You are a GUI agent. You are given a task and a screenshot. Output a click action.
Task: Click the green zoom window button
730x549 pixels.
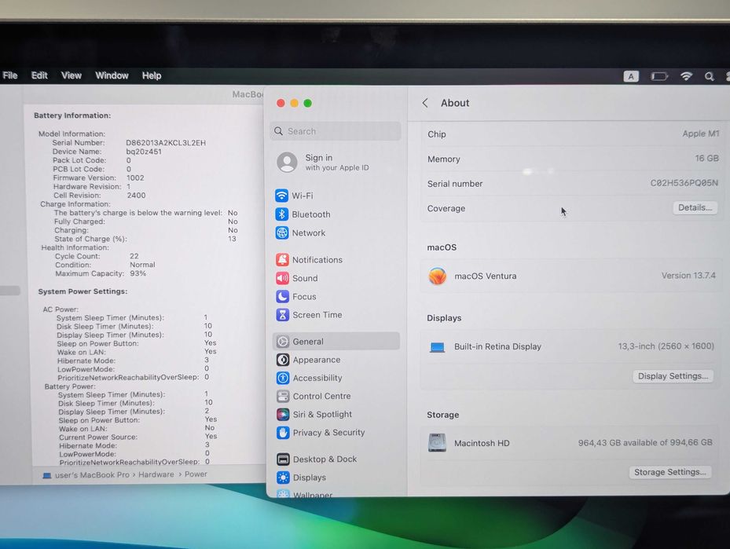[x=308, y=104]
